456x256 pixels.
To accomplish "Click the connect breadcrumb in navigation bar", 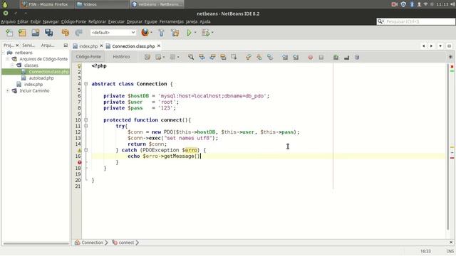I will coord(126,242).
